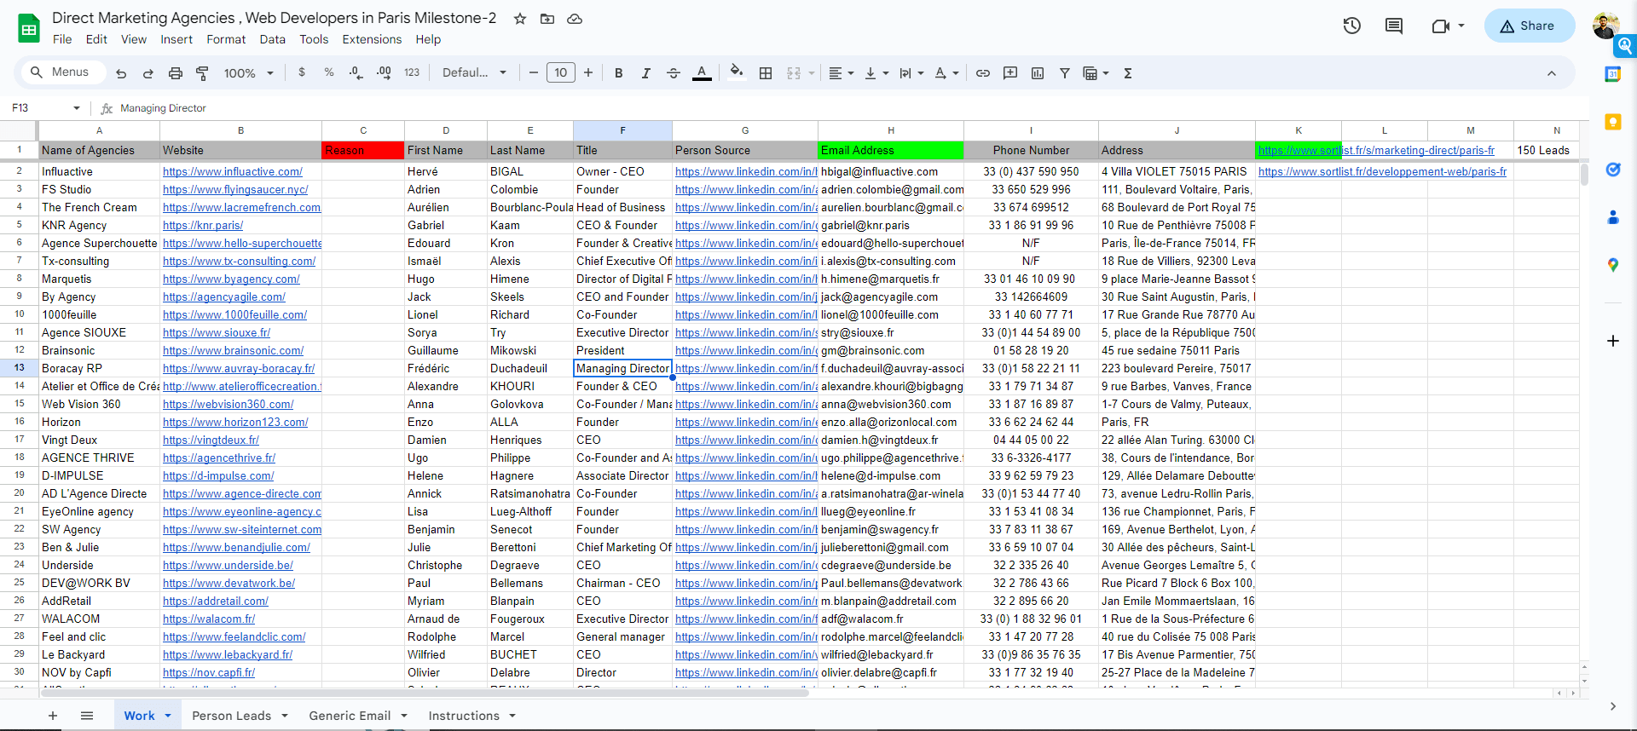The height and width of the screenshot is (731, 1637).
Task: Open the Data menu
Action: click(273, 39)
